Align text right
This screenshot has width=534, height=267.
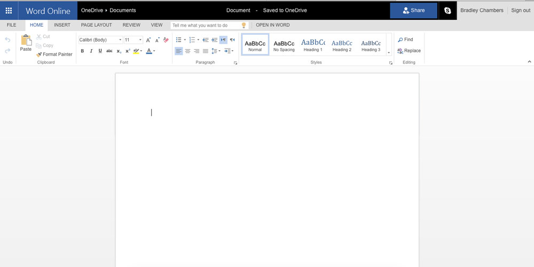(x=197, y=51)
